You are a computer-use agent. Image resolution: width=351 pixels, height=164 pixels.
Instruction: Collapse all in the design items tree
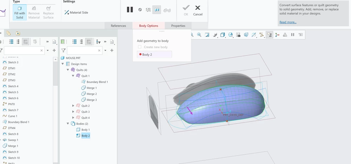[82, 42]
